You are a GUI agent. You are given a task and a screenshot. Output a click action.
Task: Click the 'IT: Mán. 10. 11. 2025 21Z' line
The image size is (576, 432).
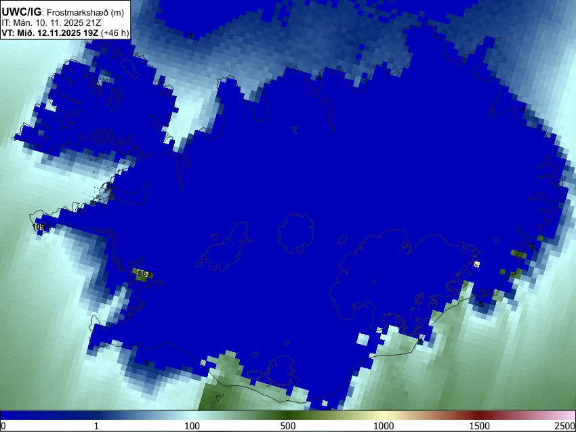click(x=51, y=23)
